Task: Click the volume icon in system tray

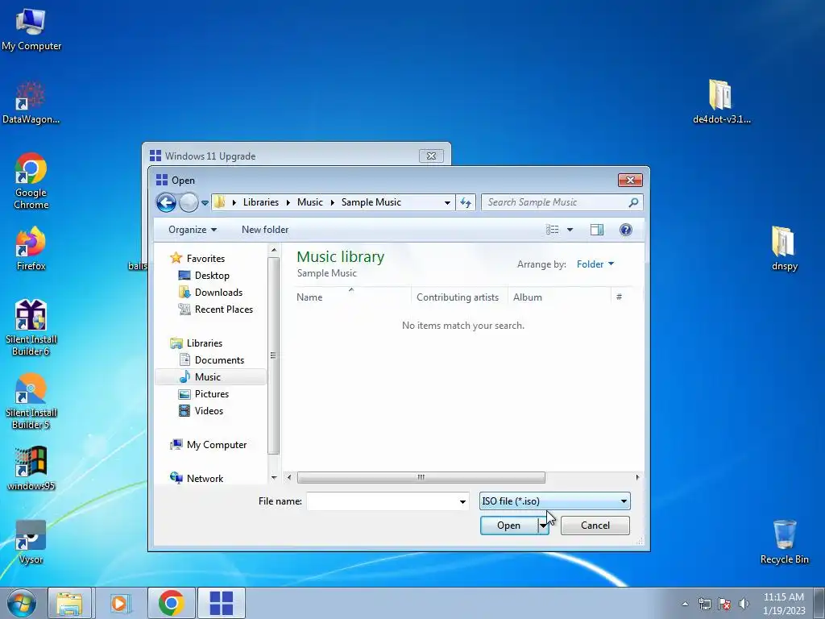Action: [x=744, y=604]
